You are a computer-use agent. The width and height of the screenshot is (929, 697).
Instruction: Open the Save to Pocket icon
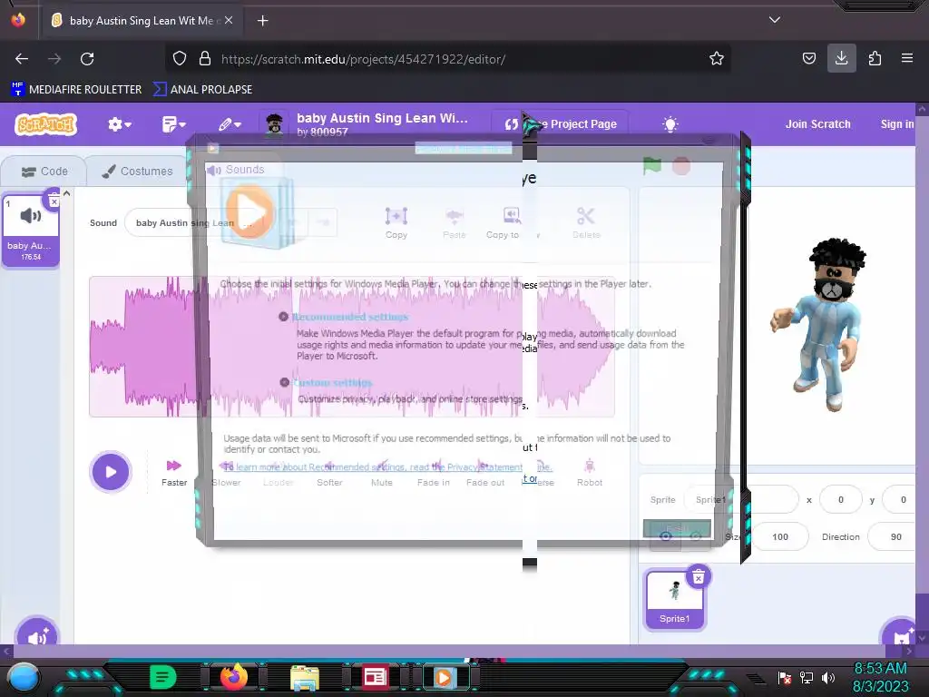pos(808,59)
